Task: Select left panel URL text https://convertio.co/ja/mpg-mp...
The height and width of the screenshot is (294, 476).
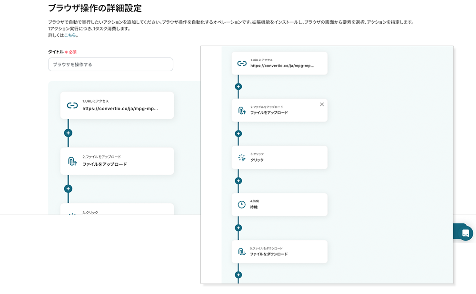Action: pyautogui.click(x=120, y=108)
